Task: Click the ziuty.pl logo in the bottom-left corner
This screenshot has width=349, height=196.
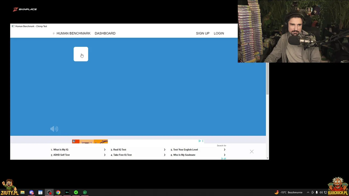Action: click(x=9, y=188)
